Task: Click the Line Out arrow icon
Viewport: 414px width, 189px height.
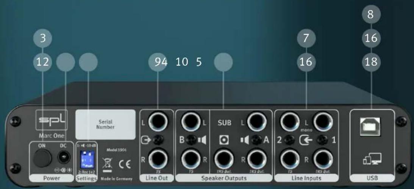Action: tap(146, 141)
